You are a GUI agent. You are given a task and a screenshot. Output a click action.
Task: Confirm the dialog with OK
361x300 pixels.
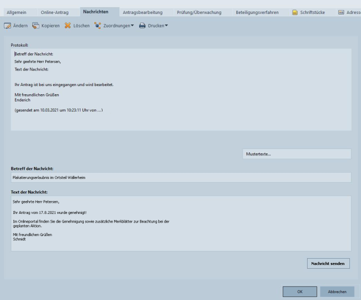tap(299, 292)
